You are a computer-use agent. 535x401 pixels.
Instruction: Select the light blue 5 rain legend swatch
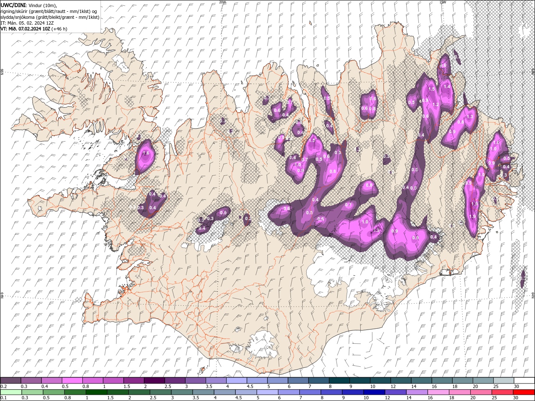tap(267, 392)
